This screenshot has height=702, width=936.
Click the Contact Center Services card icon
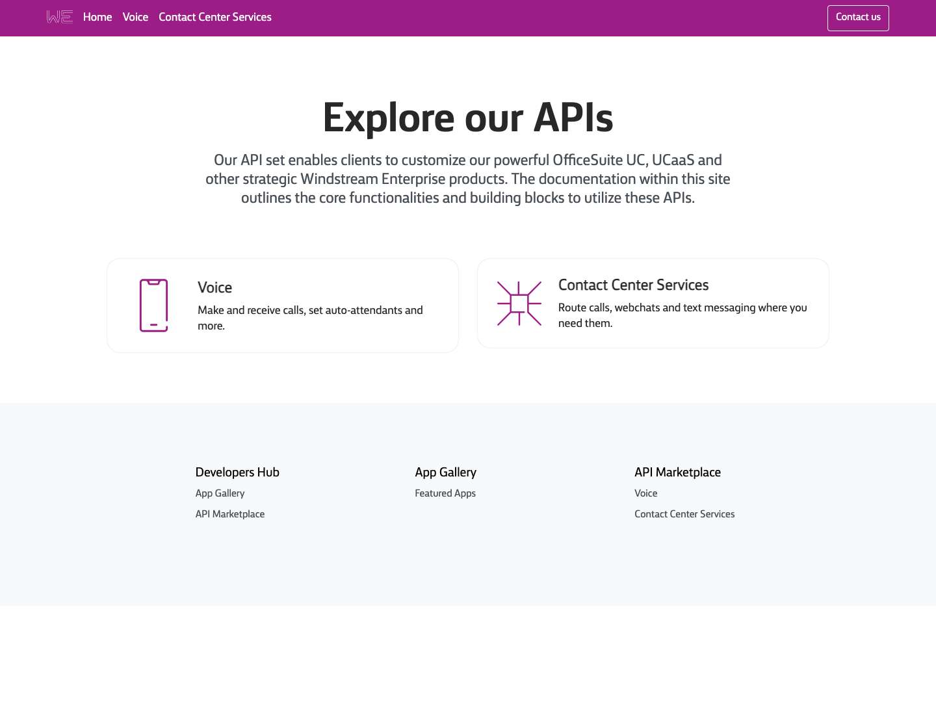[x=519, y=303]
